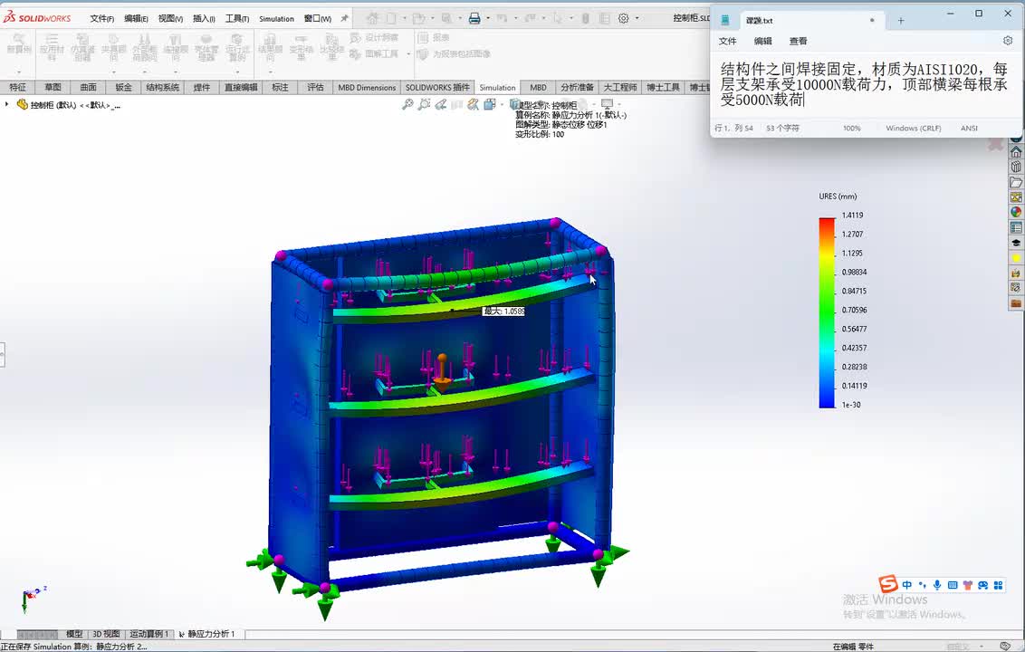Click the Deformed Result icon in ribbon

(302, 48)
